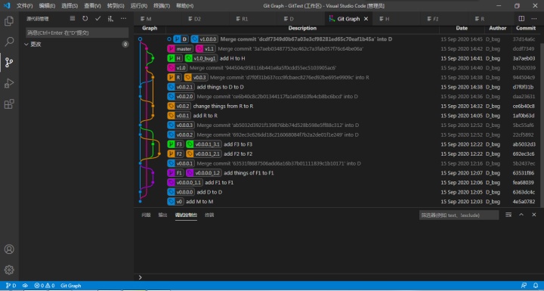Close the bottom panel
This screenshot has width=544, height=291.
pos(534,215)
